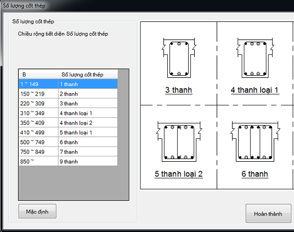Click the 5 thanh loại 2 section diagram

click(x=179, y=142)
